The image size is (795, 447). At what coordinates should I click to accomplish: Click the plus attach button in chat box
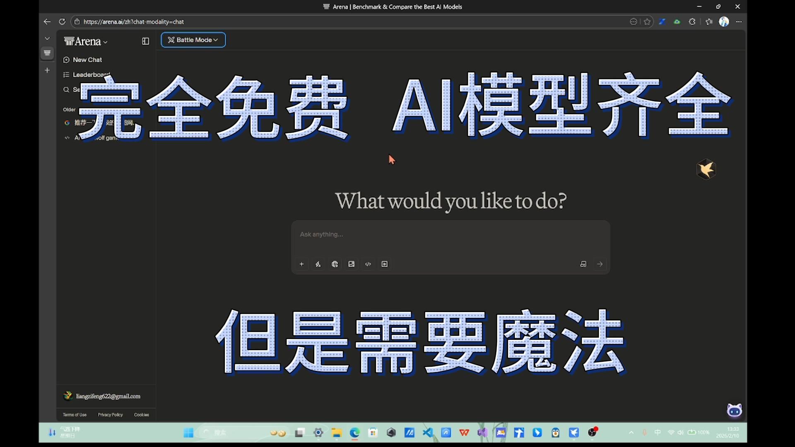coord(301,264)
